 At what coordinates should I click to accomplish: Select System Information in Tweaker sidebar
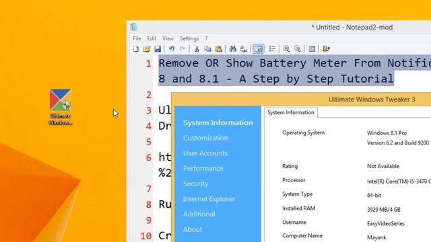coord(218,122)
